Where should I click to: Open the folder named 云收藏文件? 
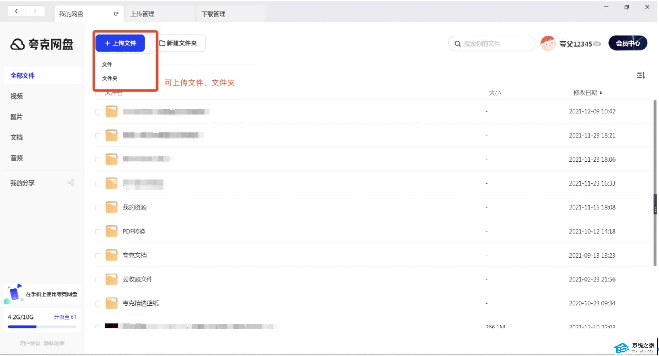(x=137, y=279)
